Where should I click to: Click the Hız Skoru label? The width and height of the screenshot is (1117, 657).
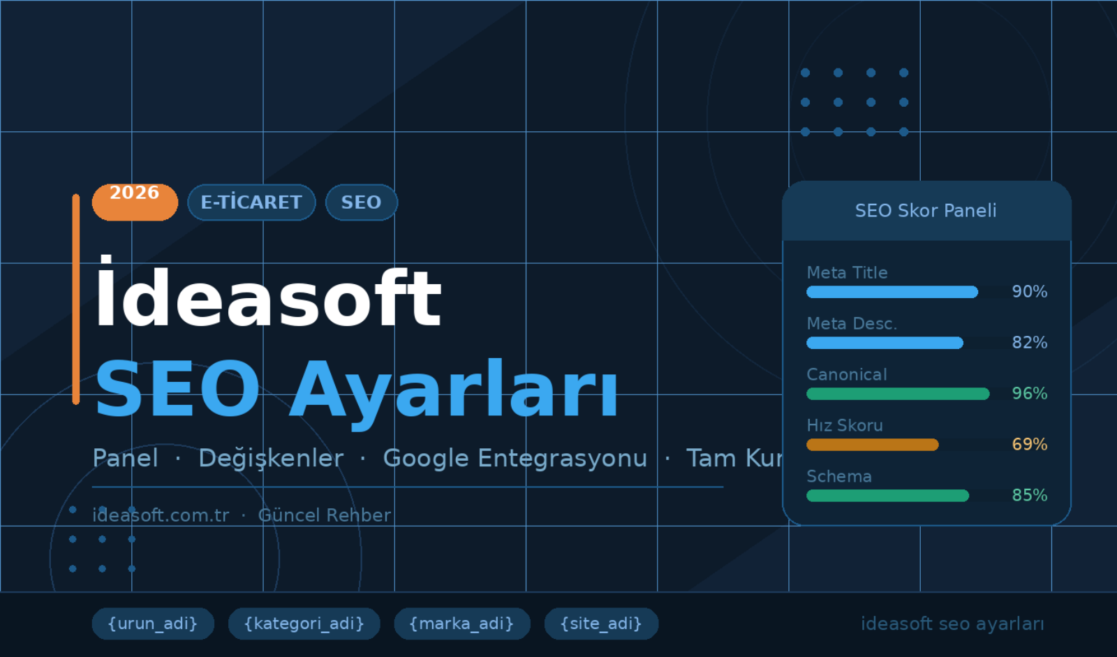pos(845,426)
